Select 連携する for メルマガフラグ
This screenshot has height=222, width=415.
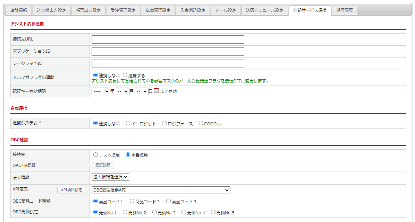pyautogui.click(x=125, y=75)
